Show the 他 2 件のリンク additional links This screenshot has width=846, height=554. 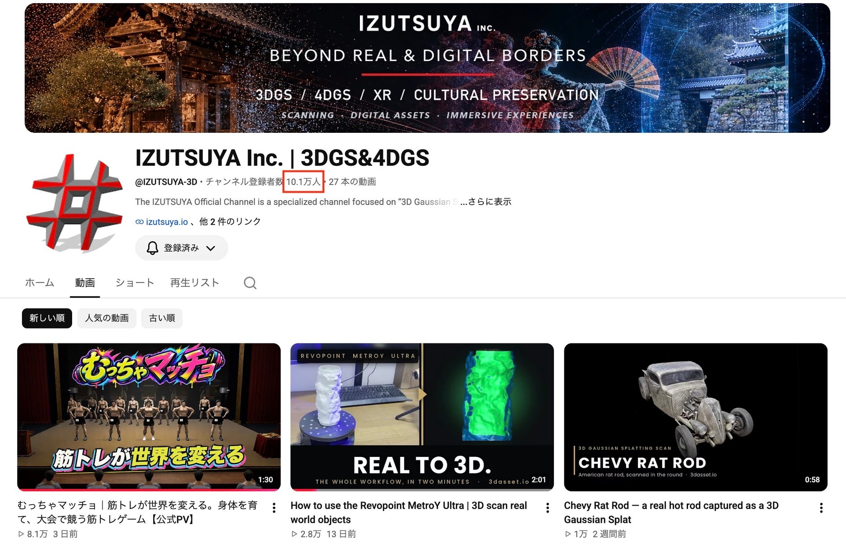230,222
